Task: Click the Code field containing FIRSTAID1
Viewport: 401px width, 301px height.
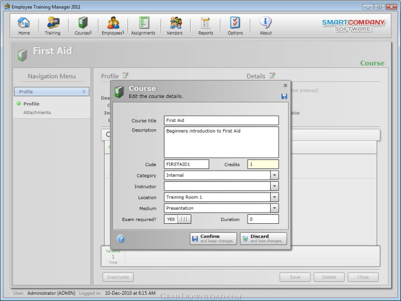Action: tap(186, 164)
